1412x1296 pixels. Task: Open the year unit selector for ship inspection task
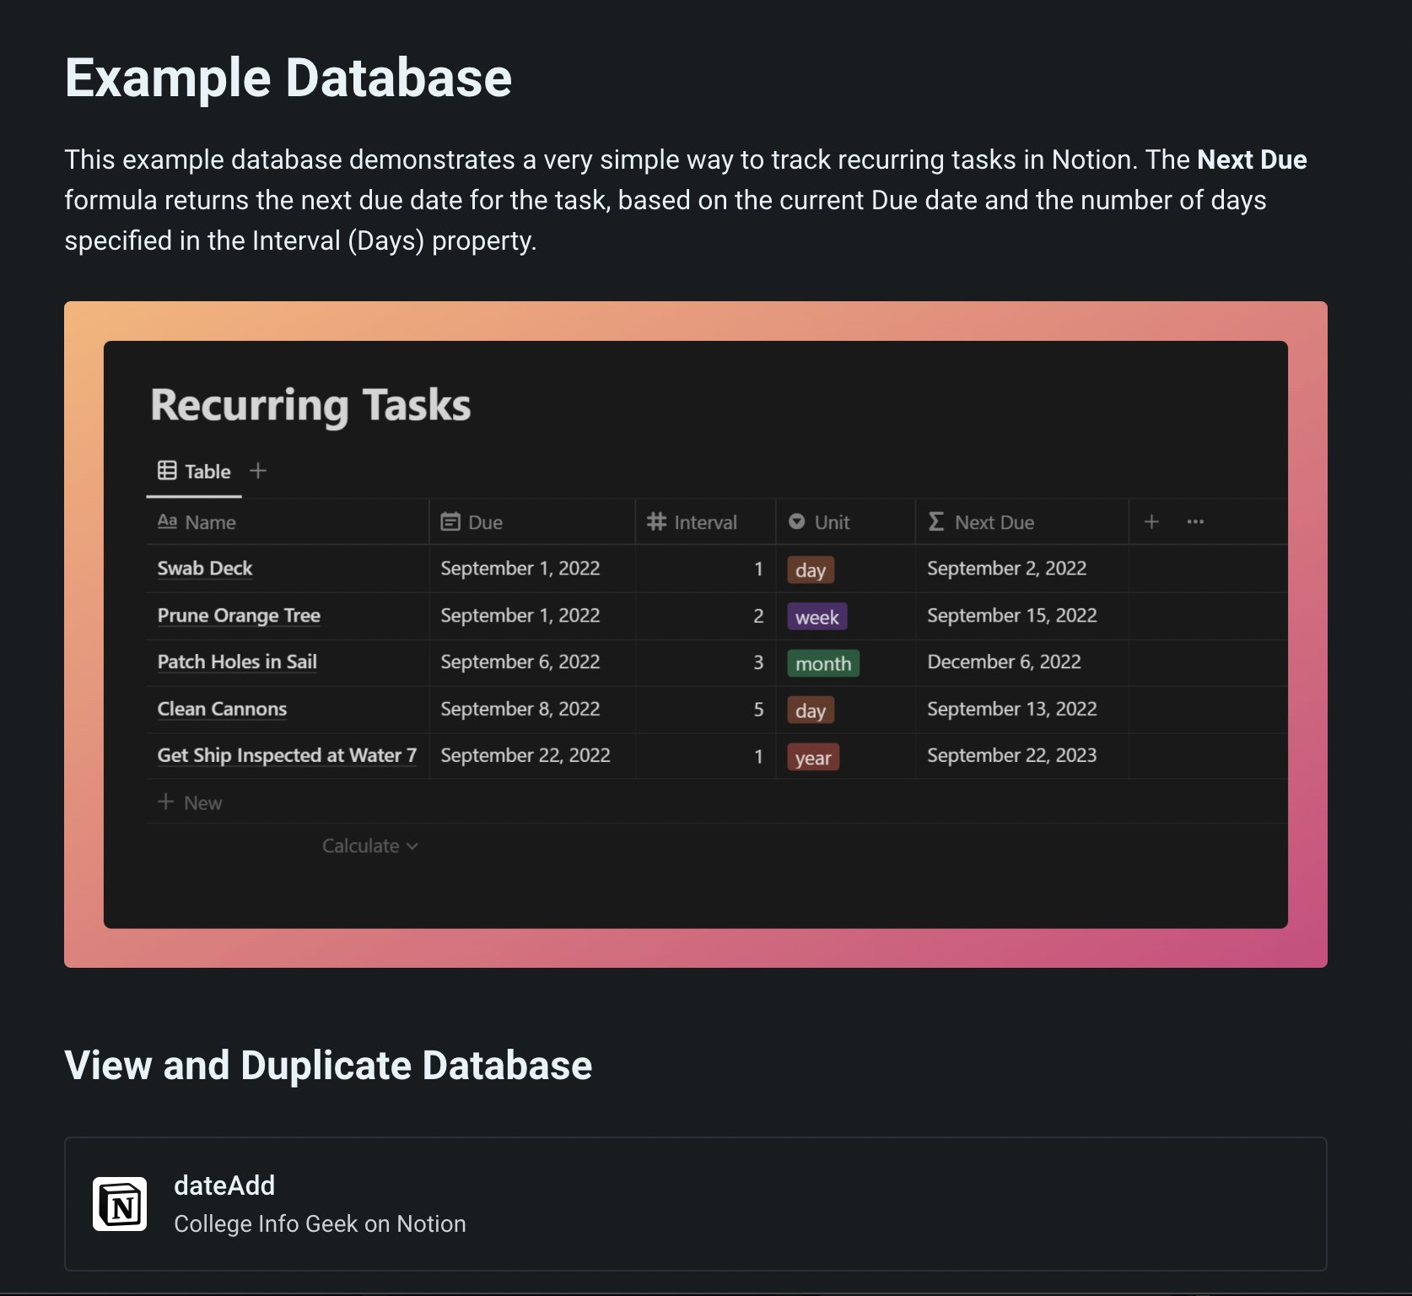(812, 757)
